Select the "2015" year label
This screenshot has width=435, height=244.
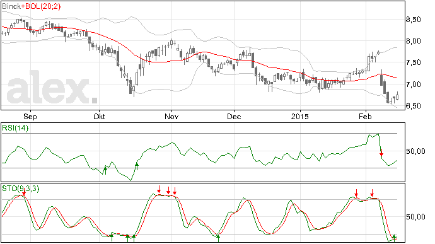coord(300,116)
